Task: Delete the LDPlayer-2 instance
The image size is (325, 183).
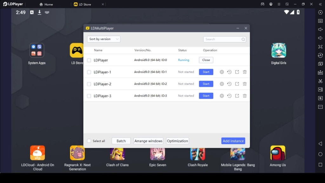Action: pyautogui.click(x=245, y=84)
